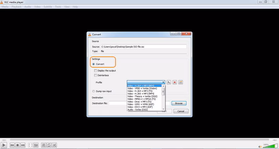The height and width of the screenshot is (149, 279).
Task: Select Dump raw input option
Action: (x=94, y=91)
